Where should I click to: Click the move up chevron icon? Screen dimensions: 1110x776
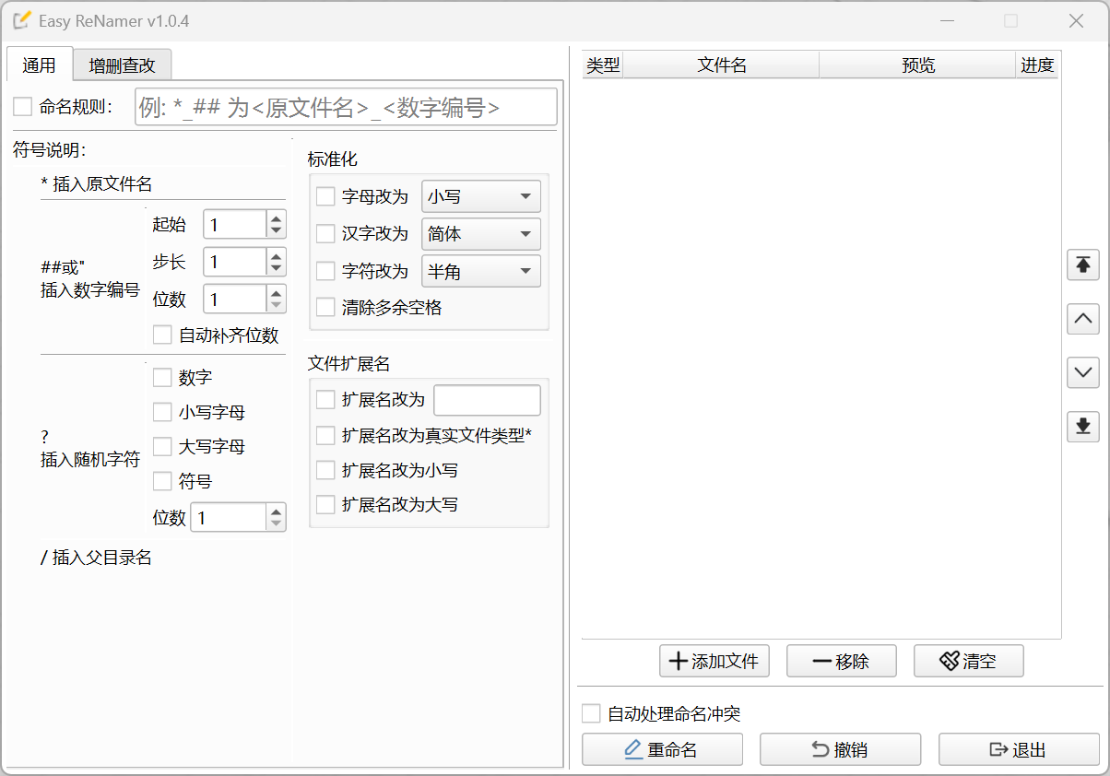tap(1082, 319)
